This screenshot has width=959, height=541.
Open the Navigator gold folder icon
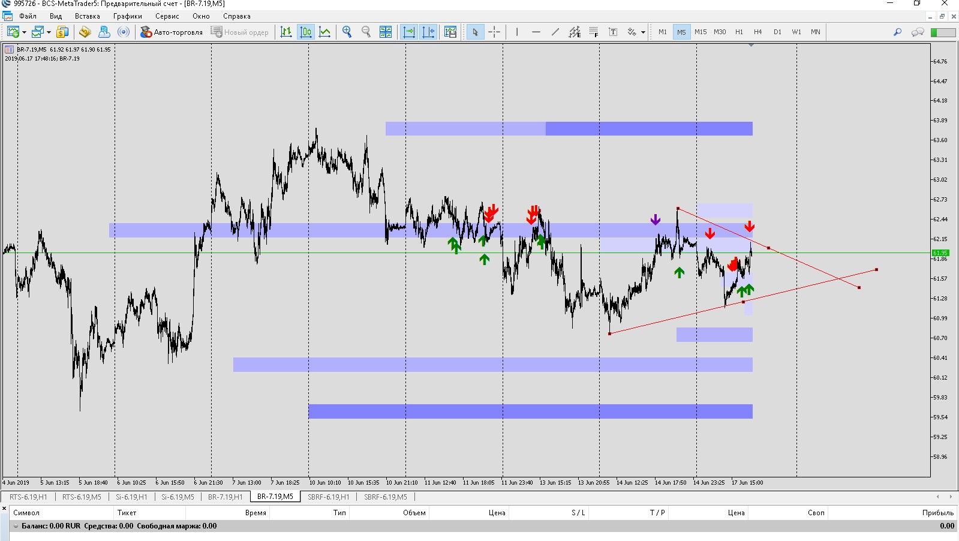[85, 32]
